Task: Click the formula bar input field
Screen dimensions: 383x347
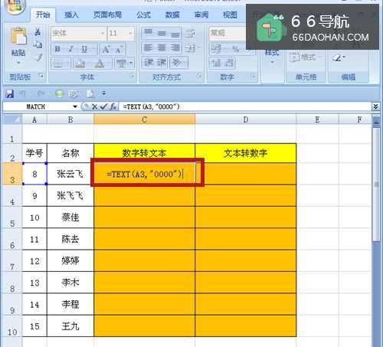Action: tap(245, 106)
